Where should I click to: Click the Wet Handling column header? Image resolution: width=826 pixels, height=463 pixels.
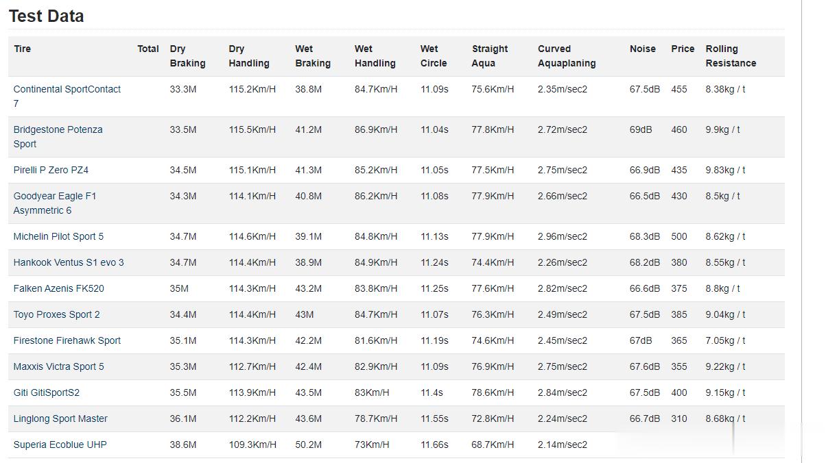(x=375, y=56)
